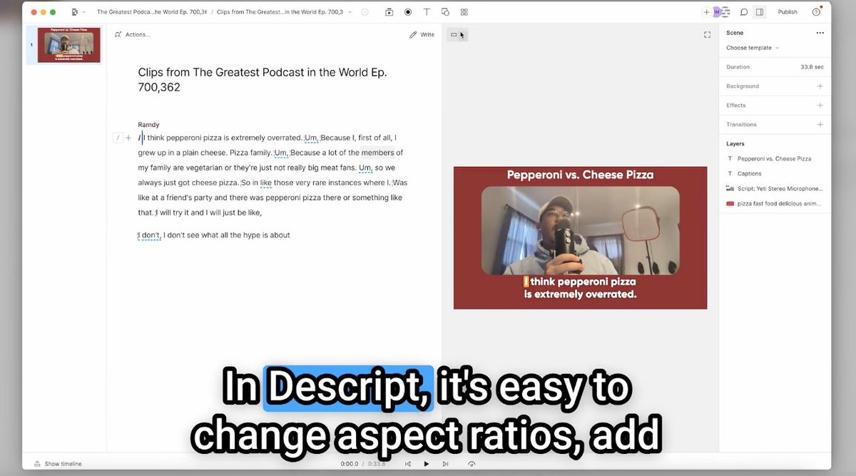Open Scene more options menu

(820, 33)
